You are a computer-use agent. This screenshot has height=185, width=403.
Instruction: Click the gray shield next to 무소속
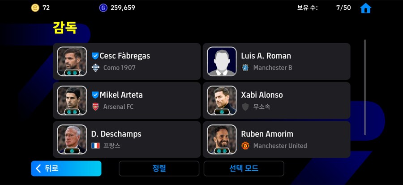coord(245,107)
